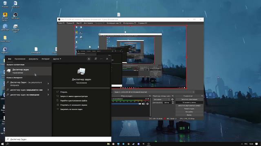
Task: Open the Другие dropdown filter
Action: pyautogui.click(x=57, y=59)
